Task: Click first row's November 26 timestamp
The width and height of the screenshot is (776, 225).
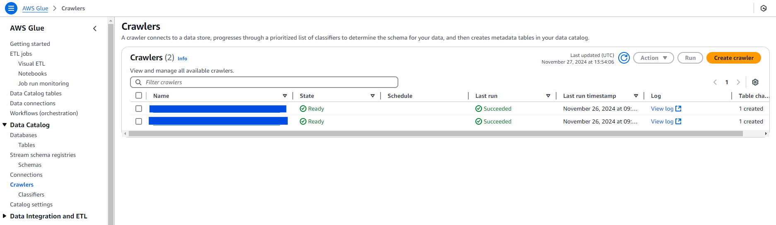Action: [x=600, y=109]
